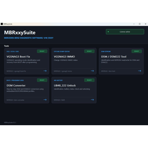Click the READY badge on DSM / DSM222 Tool
The height and width of the screenshot is (148, 148).
click(x=136, y=51)
